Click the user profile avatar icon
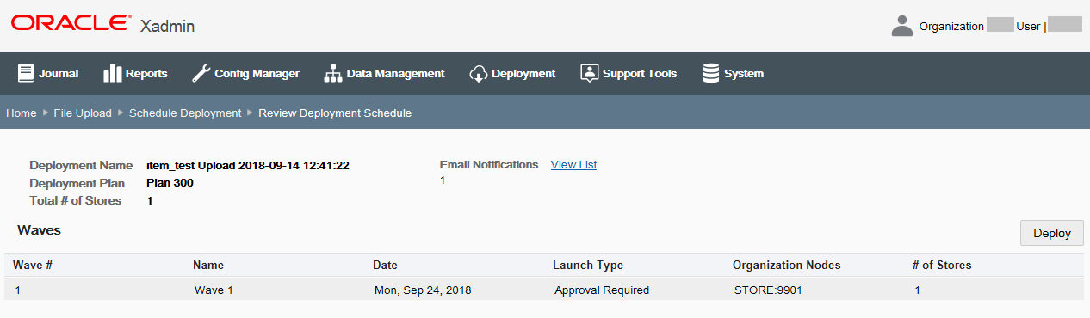Screen dimensions: 1090x318 pos(901,26)
